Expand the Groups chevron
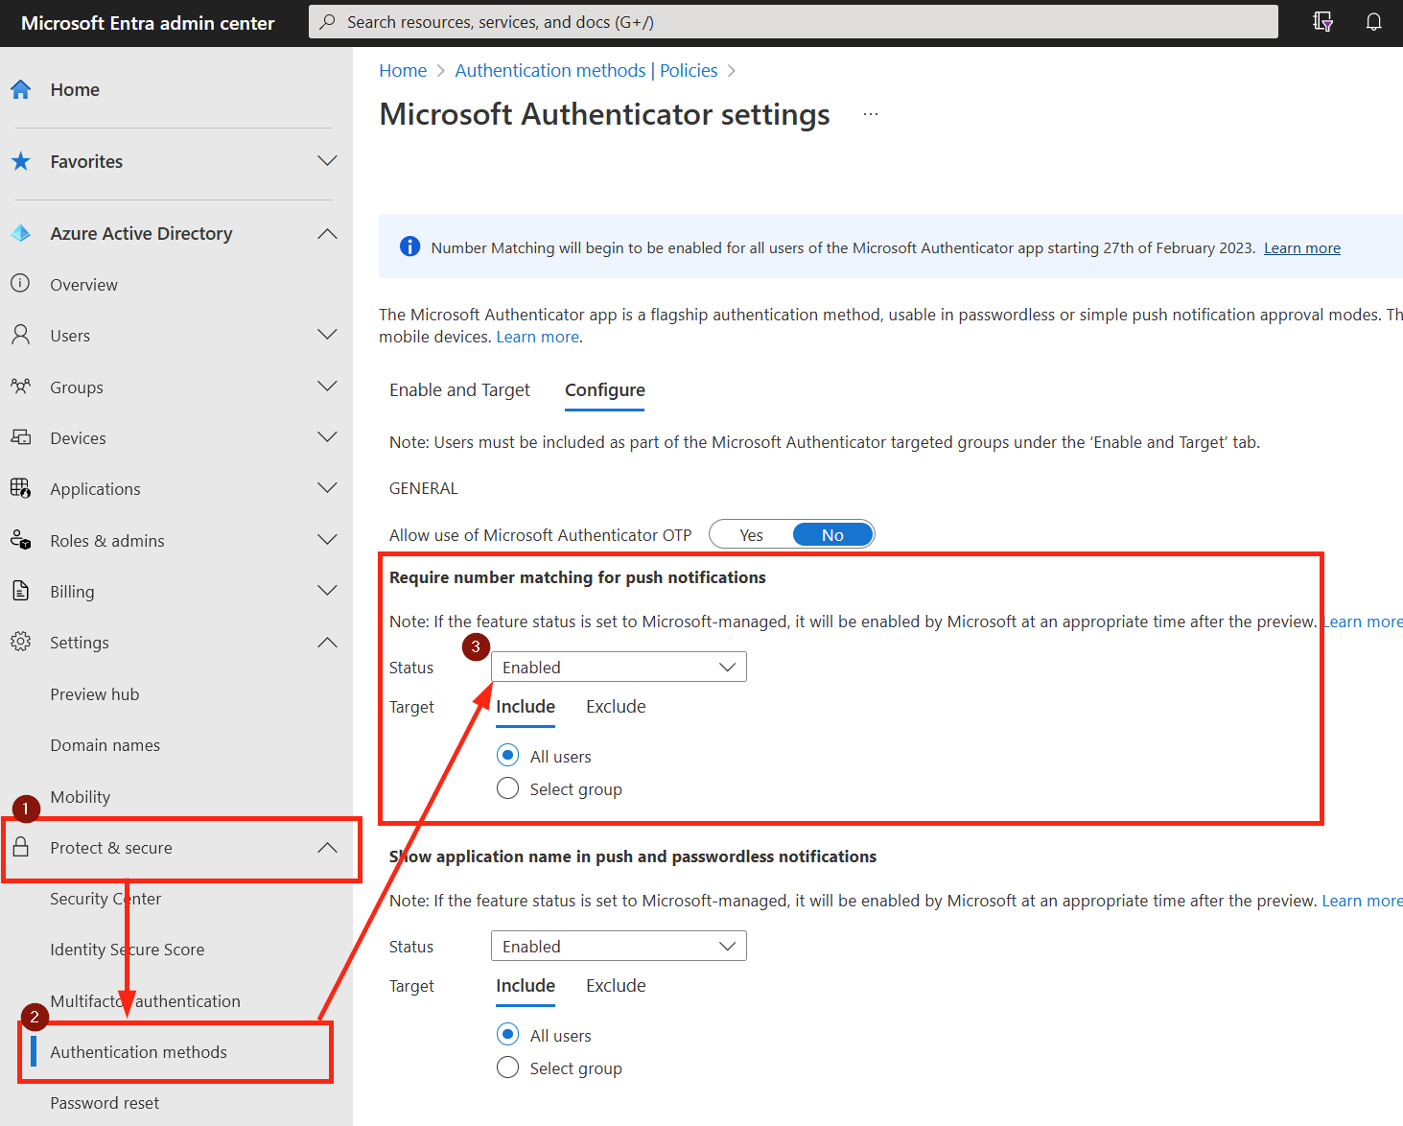Viewport: 1403px width, 1126px height. tap(327, 387)
